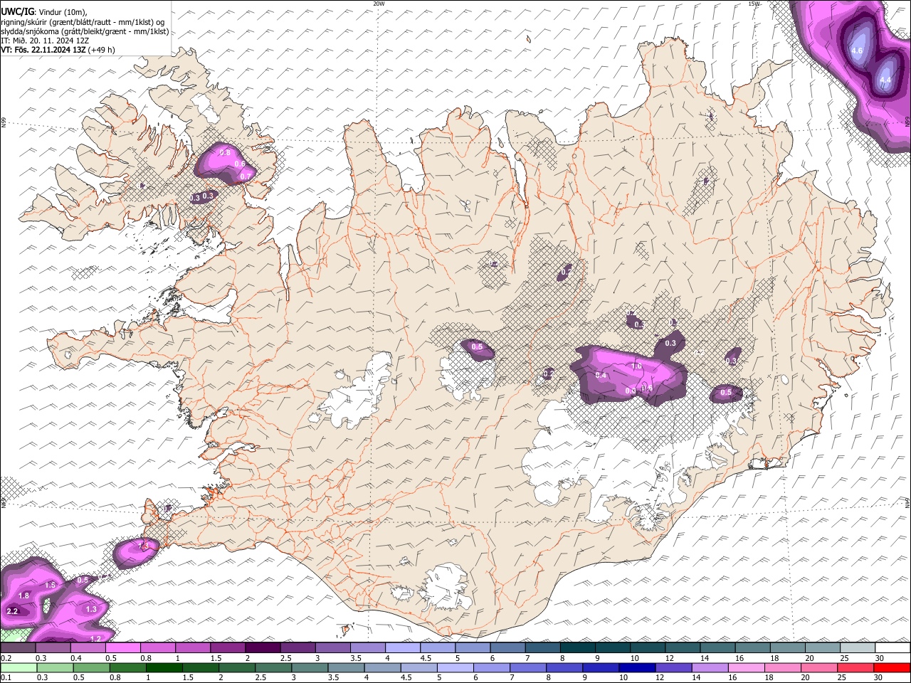Pick the pink 16–18 rain legend swatch
This screenshot has height=683, width=911.
click(747, 667)
